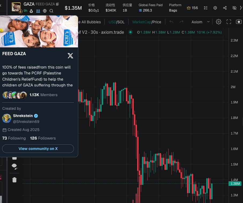Select Price chart mode
The width and height of the screenshot is (243, 203).
coord(157,22)
